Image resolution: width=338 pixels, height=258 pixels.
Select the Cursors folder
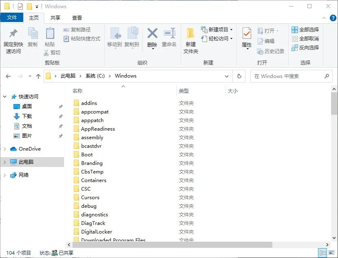tap(90, 198)
